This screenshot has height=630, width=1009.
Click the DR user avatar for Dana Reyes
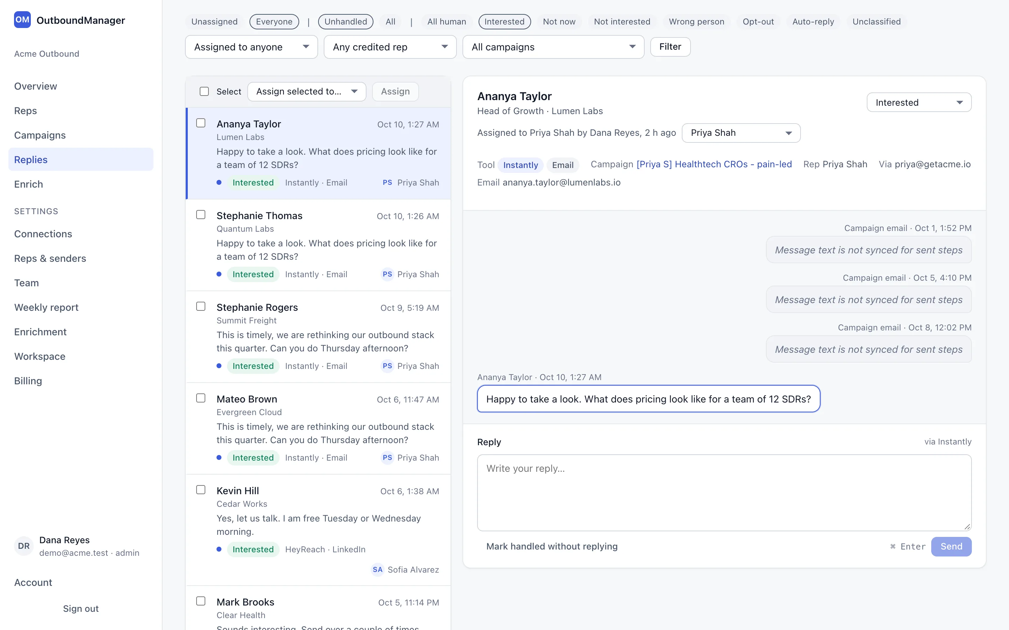(24, 546)
